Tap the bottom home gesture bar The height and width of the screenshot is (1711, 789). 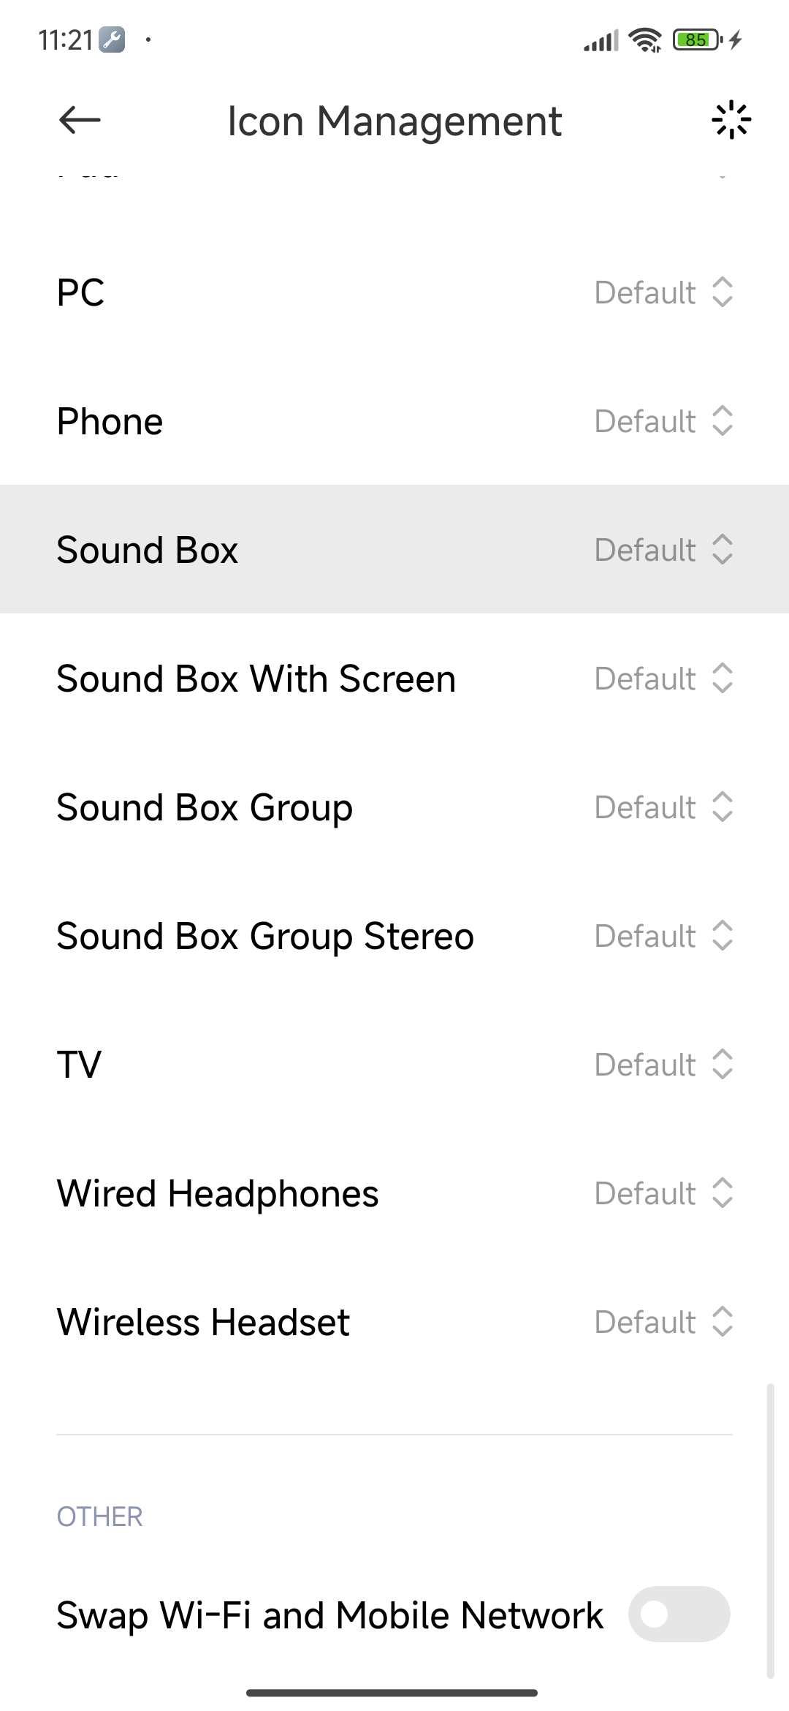[392, 1692]
